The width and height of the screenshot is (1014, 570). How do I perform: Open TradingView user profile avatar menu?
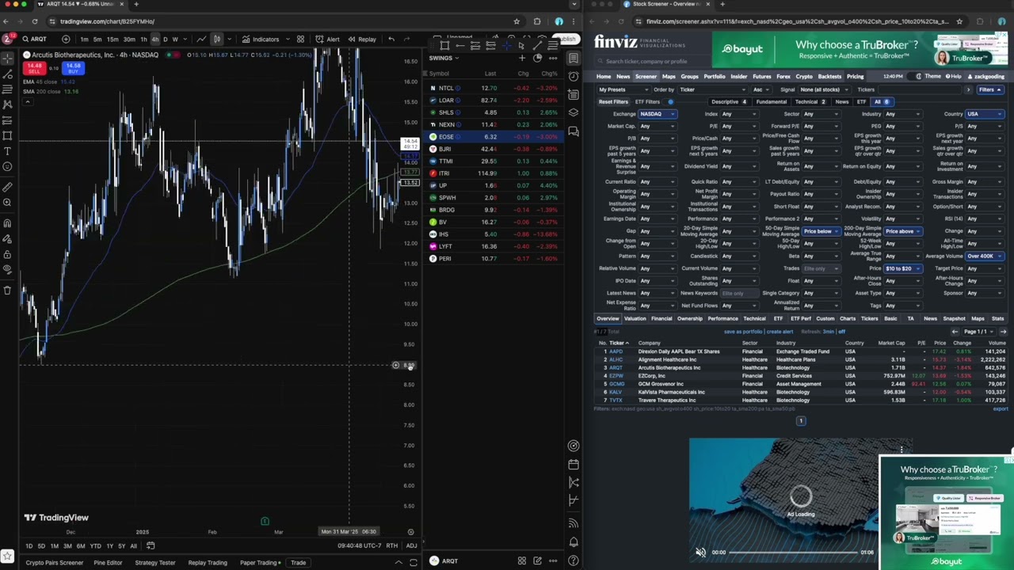pyautogui.click(x=8, y=39)
